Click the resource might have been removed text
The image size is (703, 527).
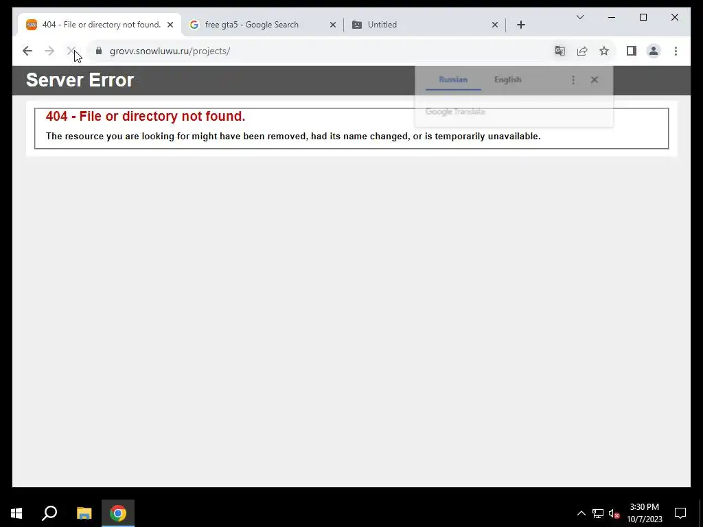293,137
